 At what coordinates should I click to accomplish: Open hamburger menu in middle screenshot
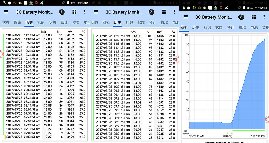pyautogui.click(x=96, y=12)
